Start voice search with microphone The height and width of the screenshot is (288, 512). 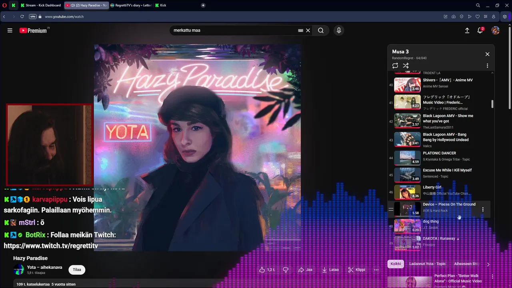339,30
